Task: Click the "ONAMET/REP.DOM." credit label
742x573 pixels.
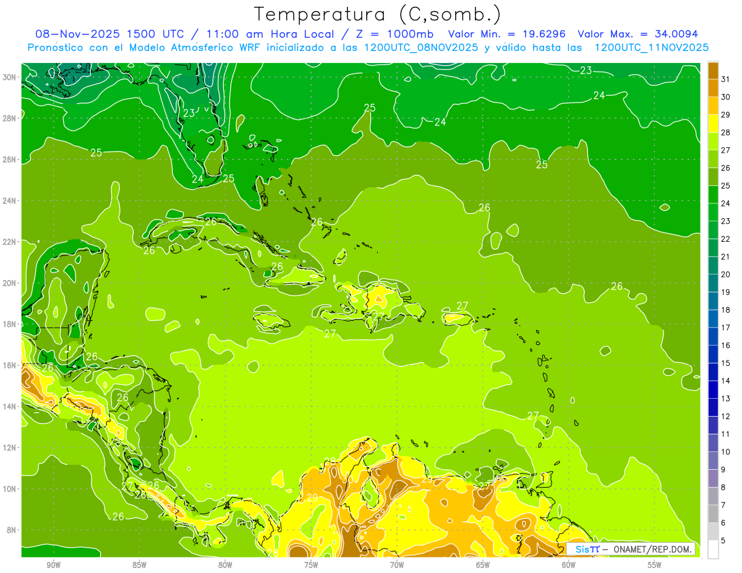Action: [652, 549]
